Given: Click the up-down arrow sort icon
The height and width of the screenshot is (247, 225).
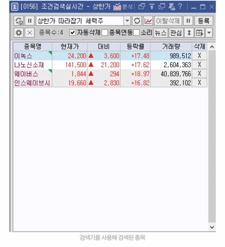Looking at the screenshot, I should click(189, 33).
